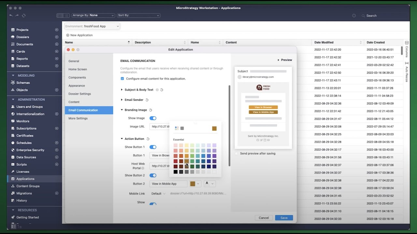417x234 pixels.
Task: Expand the Email Sender section
Action: coord(122,100)
